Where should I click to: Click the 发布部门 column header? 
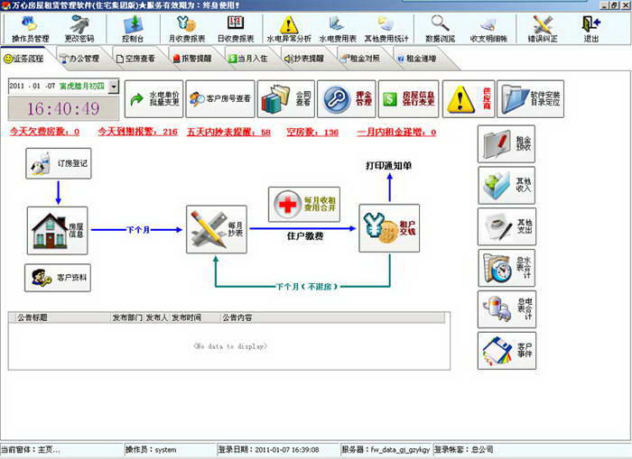point(127,317)
